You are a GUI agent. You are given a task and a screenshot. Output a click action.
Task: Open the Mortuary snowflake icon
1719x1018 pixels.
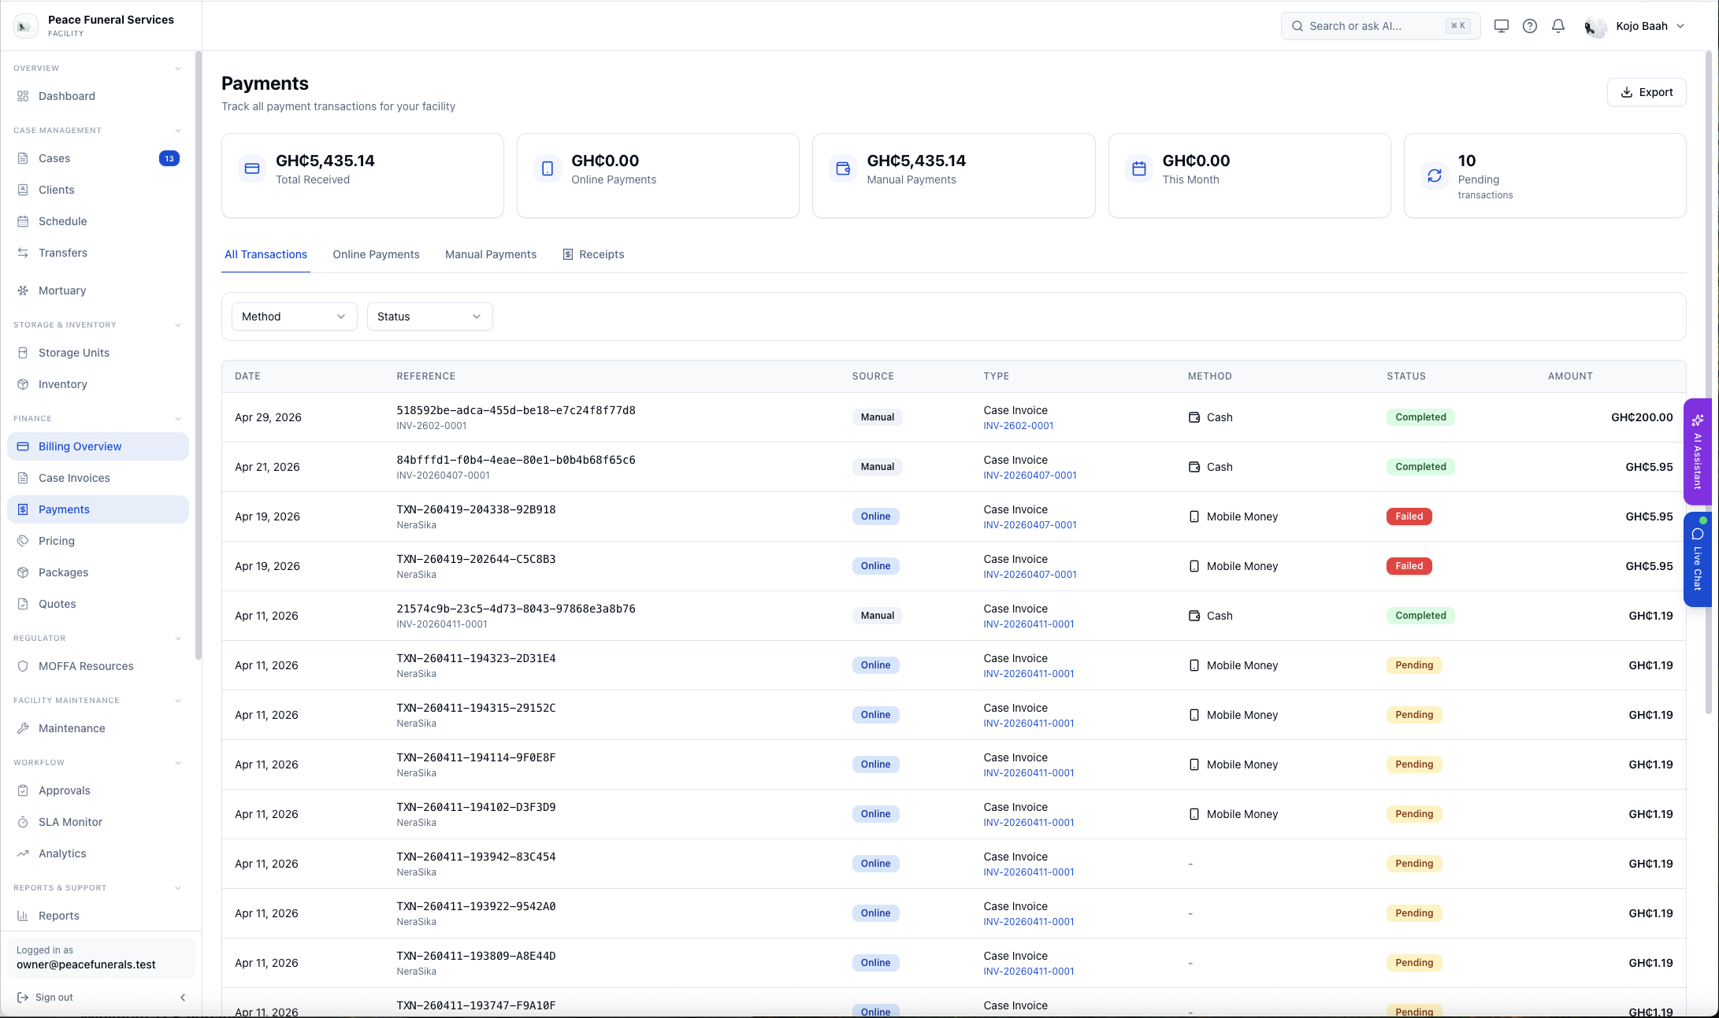(23, 291)
